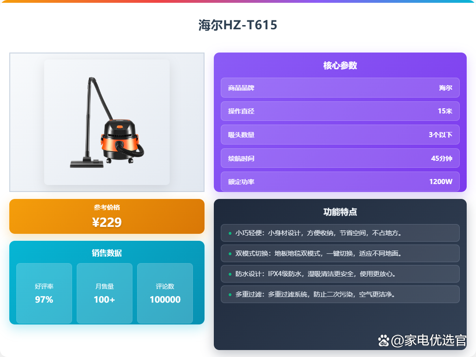Click the 参考价格 label
Image resolution: width=476 pixels, height=357 pixels.
point(107,207)
